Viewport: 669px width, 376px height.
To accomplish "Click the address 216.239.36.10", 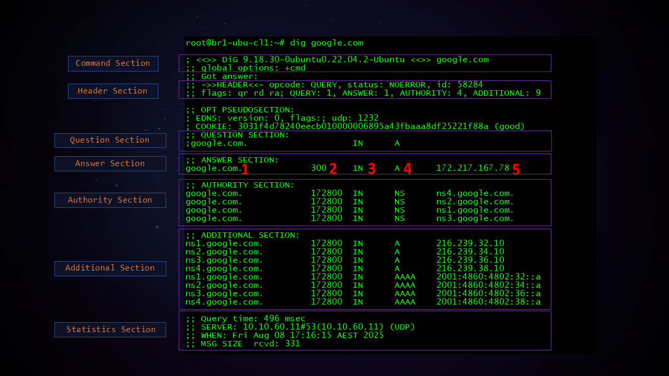I will point(470,260).
